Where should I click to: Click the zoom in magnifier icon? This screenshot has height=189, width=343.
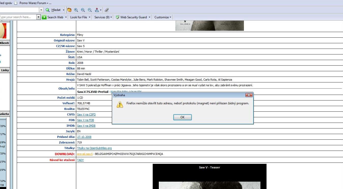[76, 10]
